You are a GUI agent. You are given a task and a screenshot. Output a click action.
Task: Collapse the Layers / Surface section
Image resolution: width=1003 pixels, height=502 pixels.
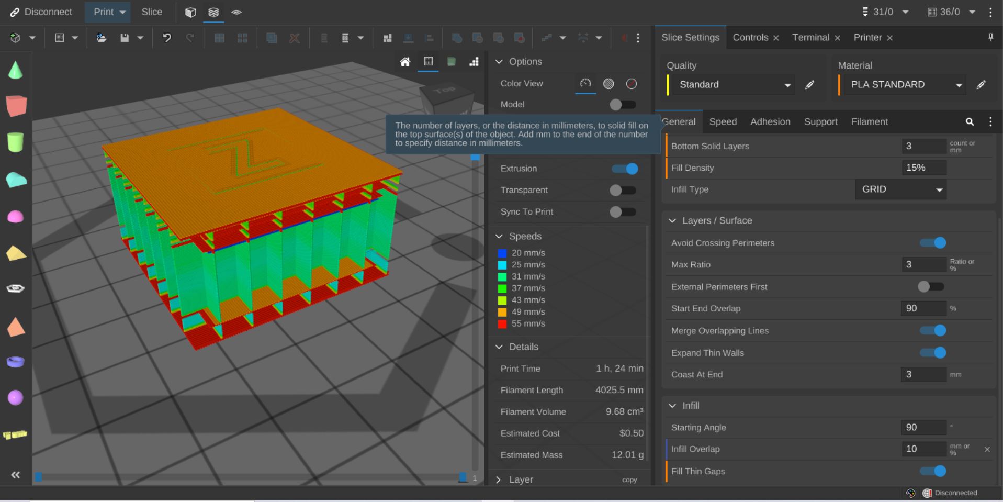pos(672,220)
